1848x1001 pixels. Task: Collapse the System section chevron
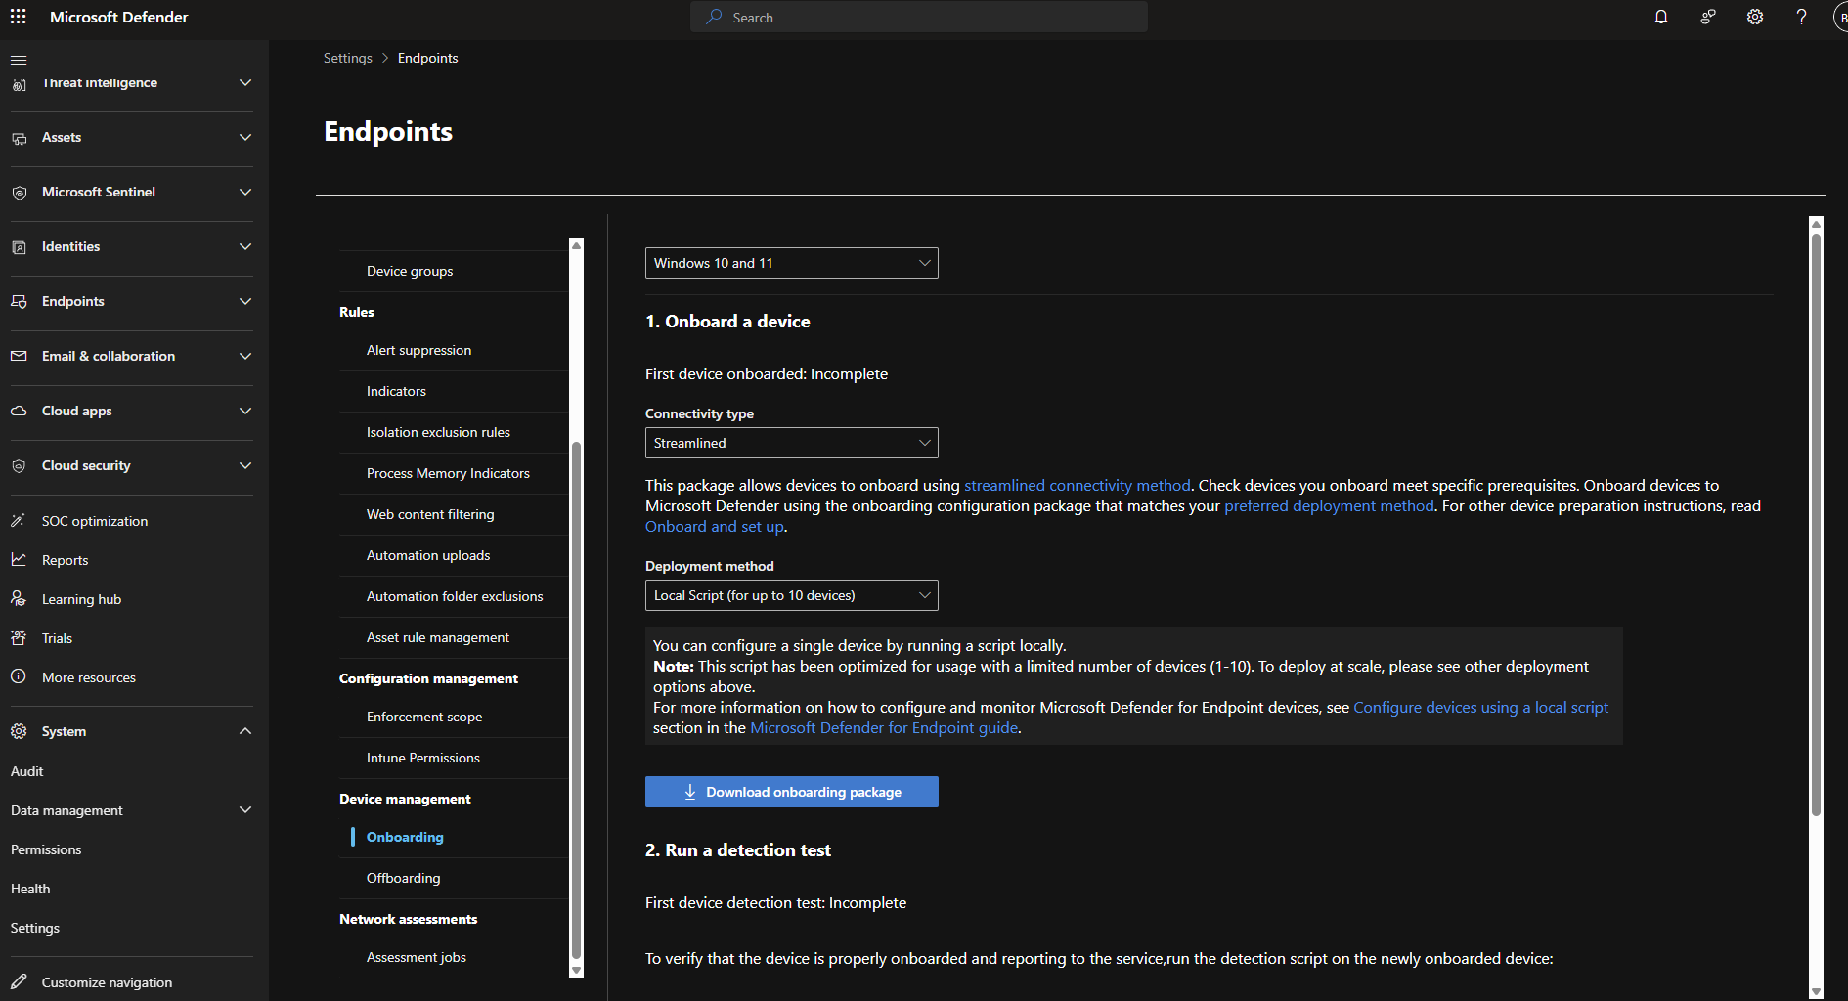tap(245, 731)
